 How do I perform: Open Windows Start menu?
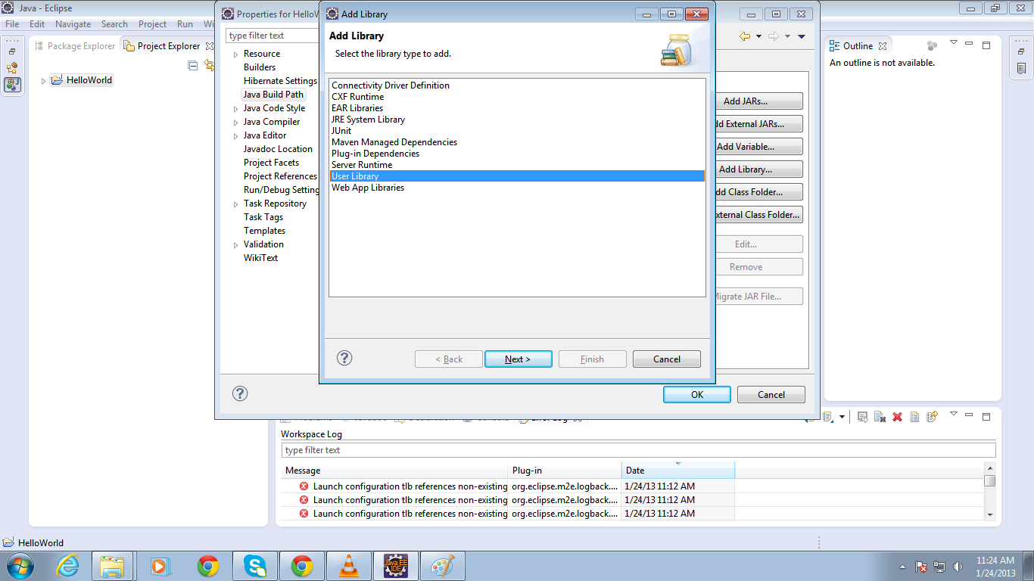click(x=19, y=565)
